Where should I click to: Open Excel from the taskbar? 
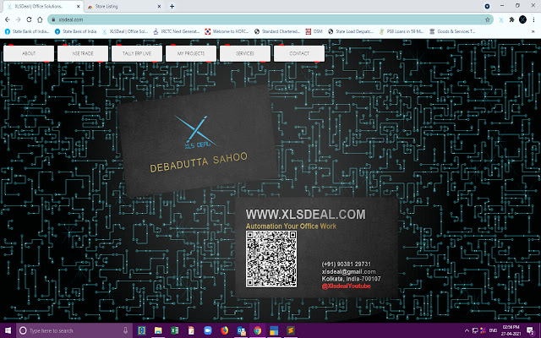pyautogui.click(x=175, y=330)
